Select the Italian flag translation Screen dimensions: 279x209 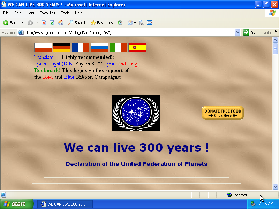118,48
